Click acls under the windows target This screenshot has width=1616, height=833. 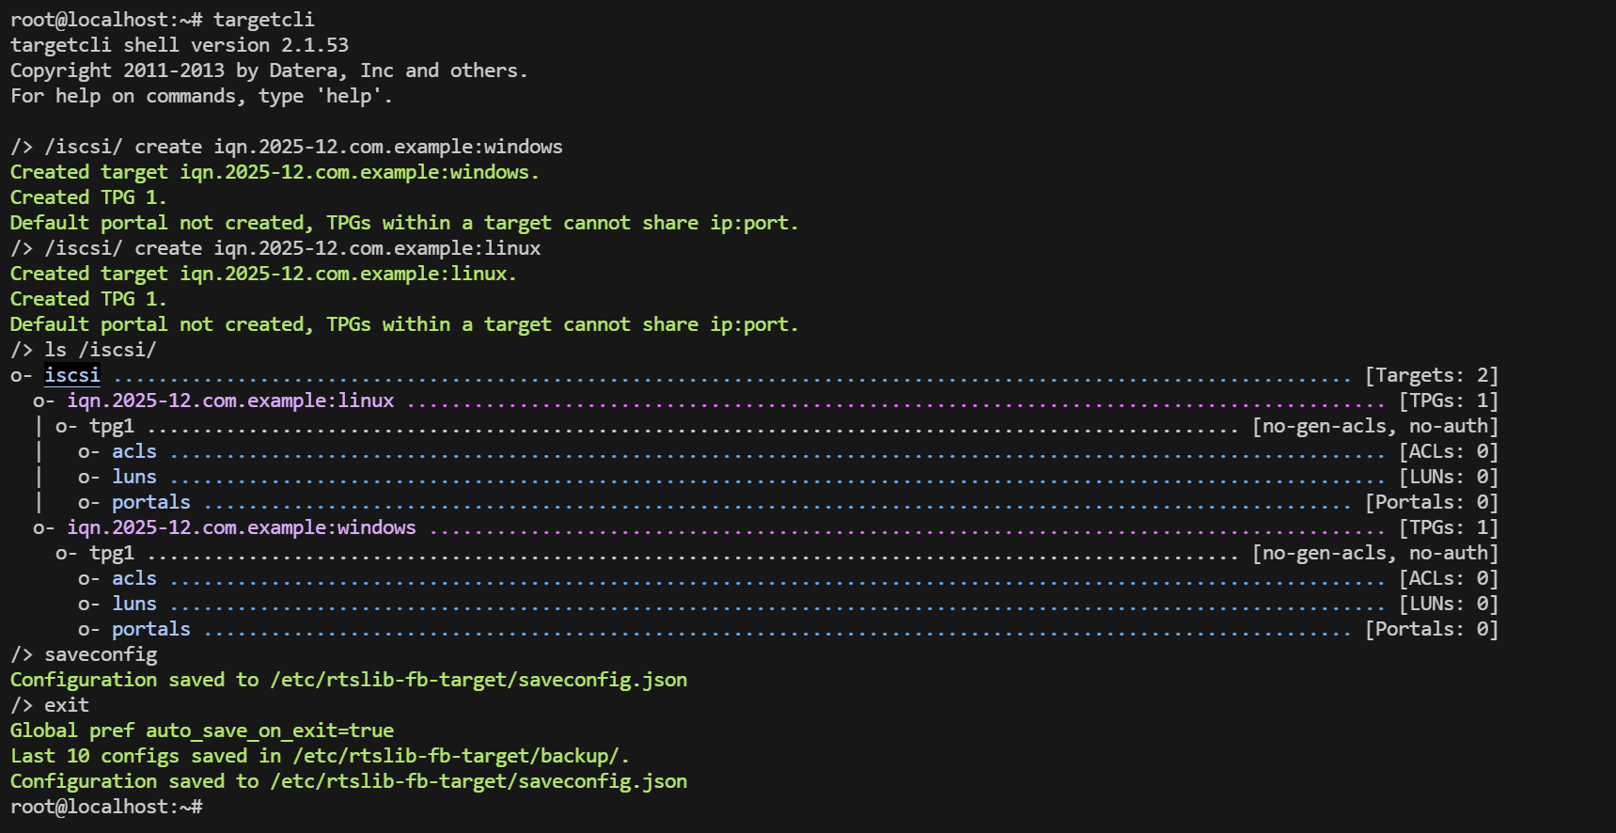(134, 578)
